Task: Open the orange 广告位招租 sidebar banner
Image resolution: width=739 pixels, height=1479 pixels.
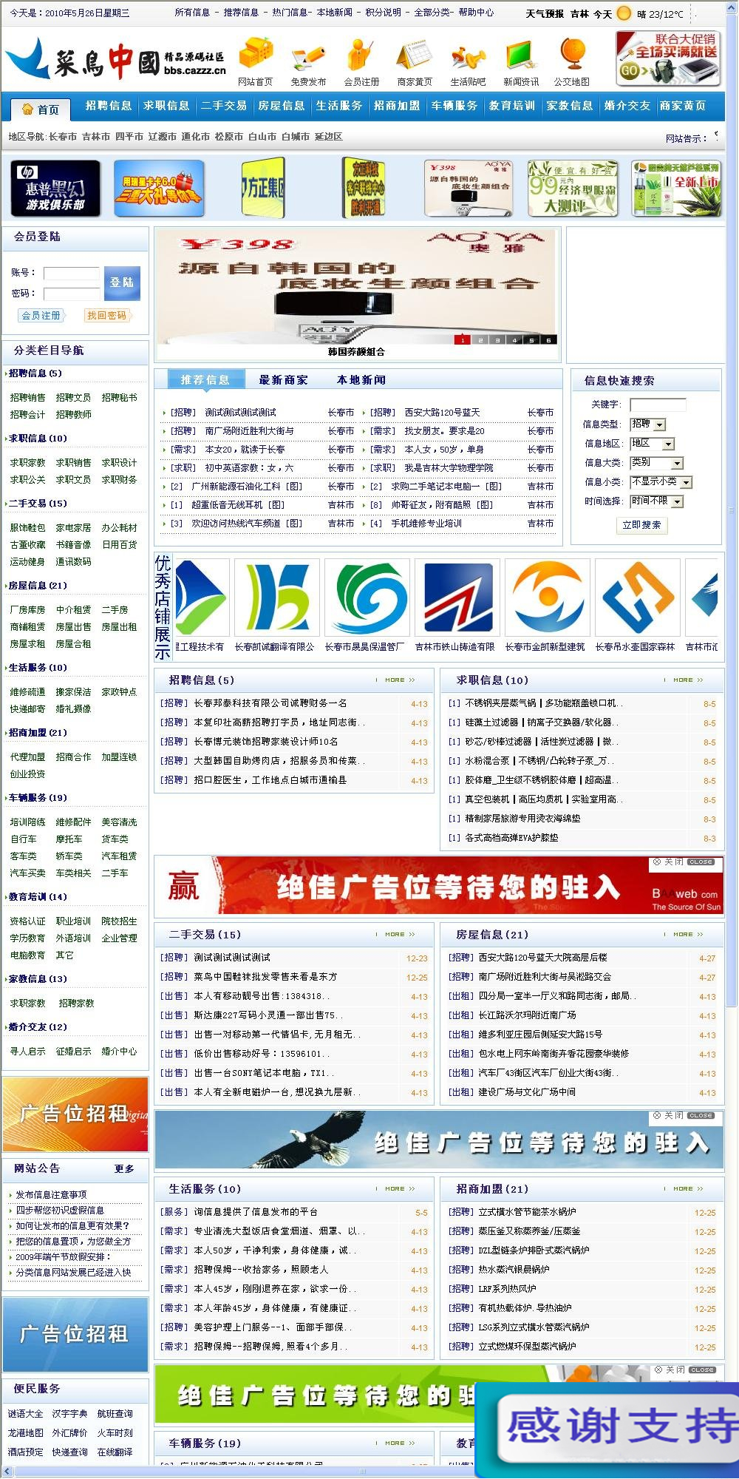Action: click(x=75, y=1114)
